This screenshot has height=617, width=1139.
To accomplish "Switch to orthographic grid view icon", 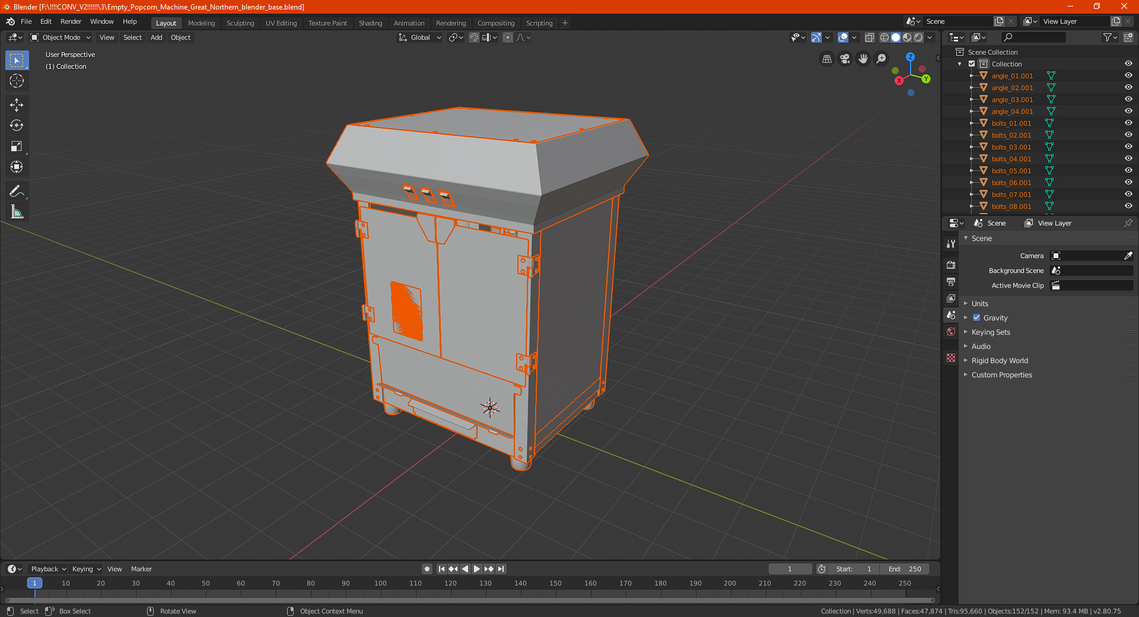I will [x=826, y=59].
